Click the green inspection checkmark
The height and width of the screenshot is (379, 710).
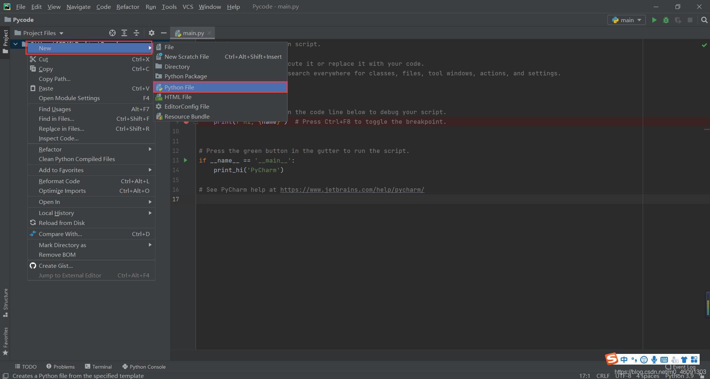pyautogui.click(x=704, y=45)
